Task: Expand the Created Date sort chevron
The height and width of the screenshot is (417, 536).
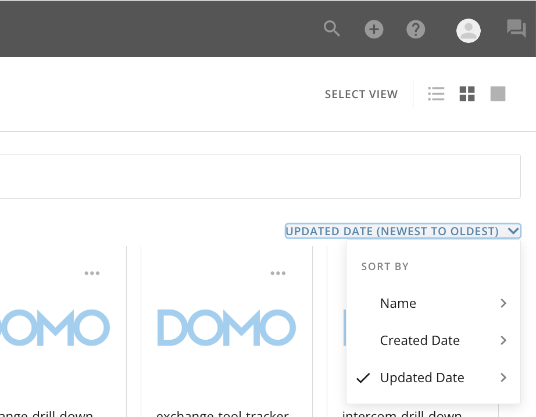Action: tap(502, 340)
